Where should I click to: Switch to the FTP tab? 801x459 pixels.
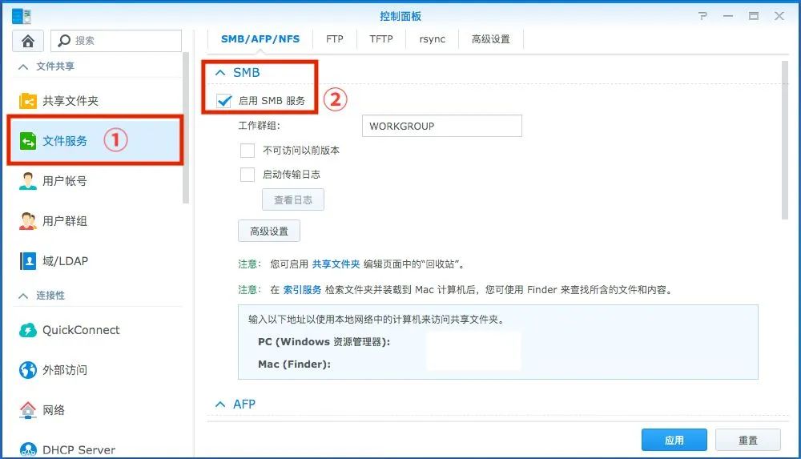pyautogui.click(x=335, y=38)
